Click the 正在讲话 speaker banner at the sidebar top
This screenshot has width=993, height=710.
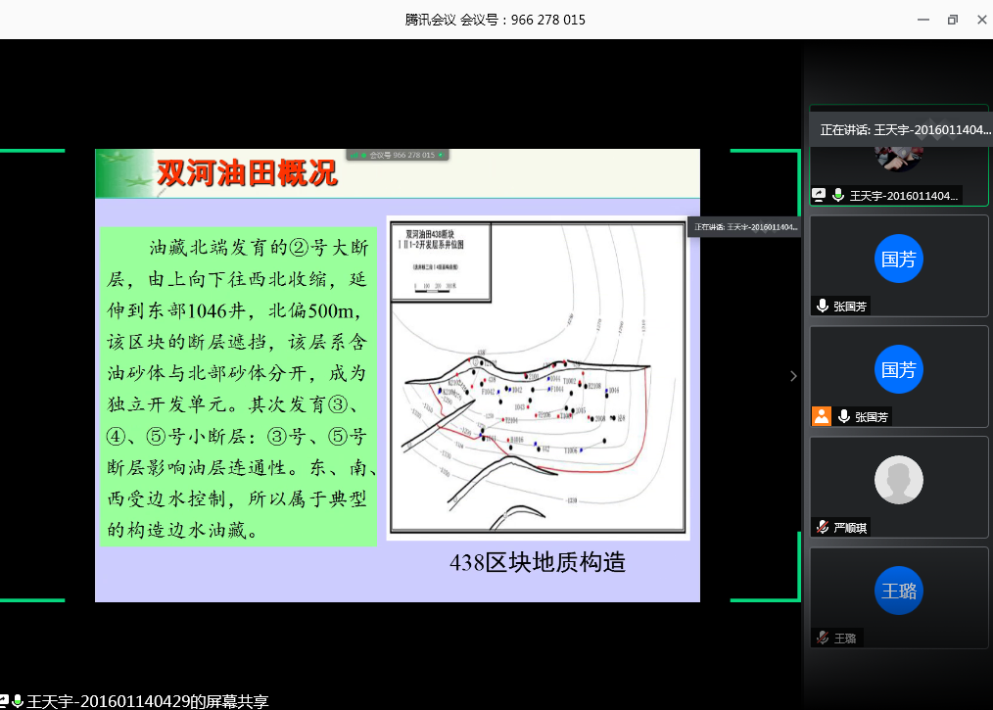click(905, 129)
